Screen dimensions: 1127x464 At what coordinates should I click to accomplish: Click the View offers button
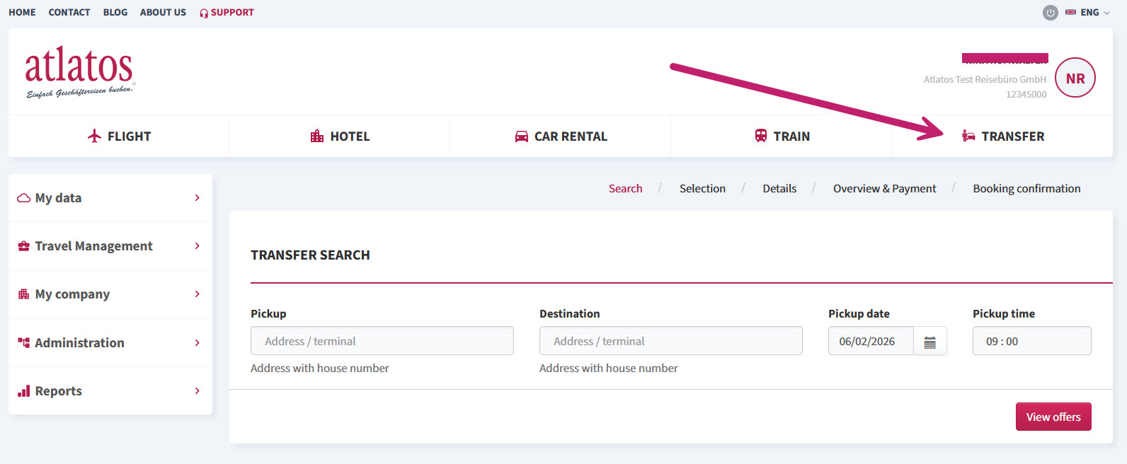click(x=1053, y=417)
